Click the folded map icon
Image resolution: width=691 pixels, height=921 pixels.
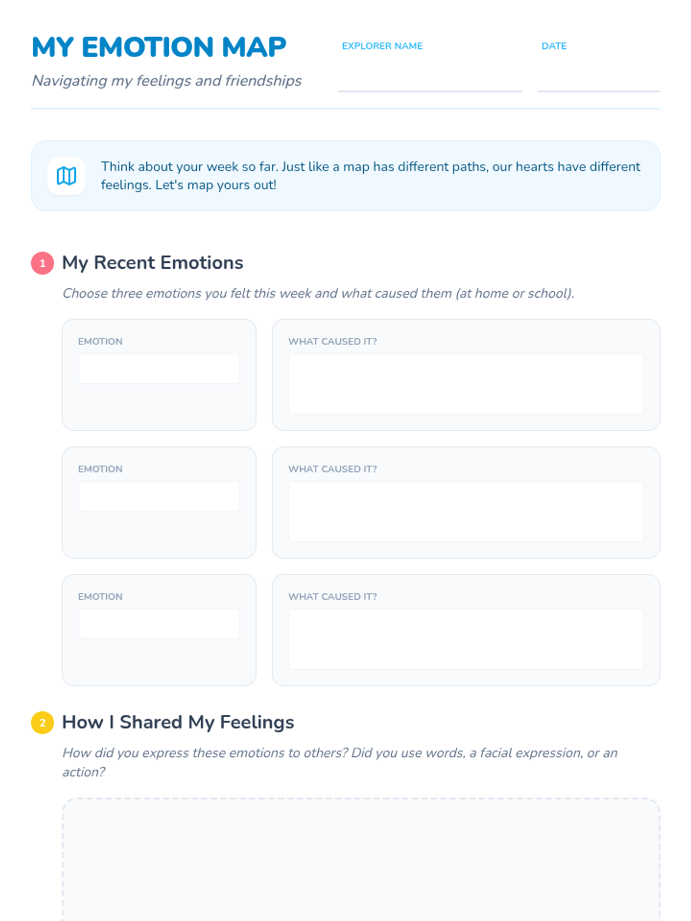[x=66, y=176]
